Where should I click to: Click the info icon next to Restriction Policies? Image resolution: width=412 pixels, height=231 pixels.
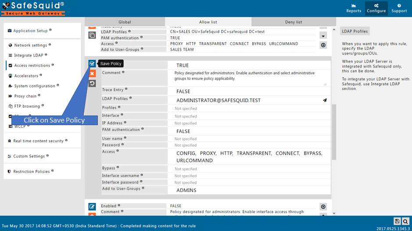click(x=52, y=171)
